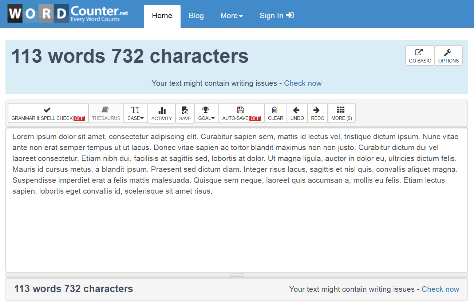The width and height of the screenshot is (474, 307).
Task: Expand the More navigation dropdown
Action: pyautogui.click(x=232, y=16)
